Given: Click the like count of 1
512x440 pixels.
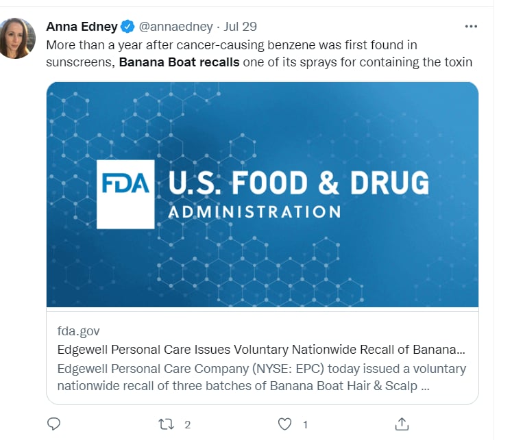Looking at the screenshot, I should [x=305, y=424].
